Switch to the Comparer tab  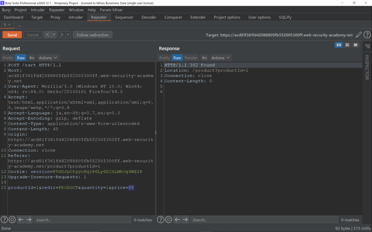173,17
